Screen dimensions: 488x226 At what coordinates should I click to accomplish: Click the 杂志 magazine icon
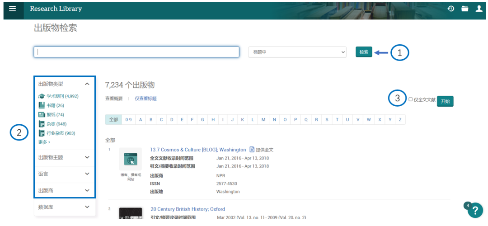coord(42,124)
